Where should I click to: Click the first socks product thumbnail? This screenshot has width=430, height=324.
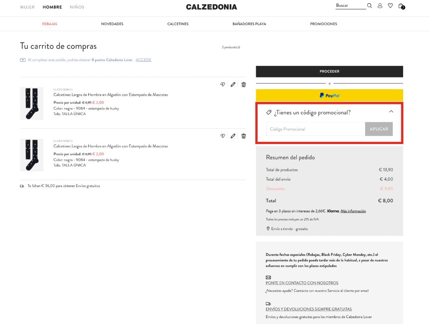tap(32, 104)
